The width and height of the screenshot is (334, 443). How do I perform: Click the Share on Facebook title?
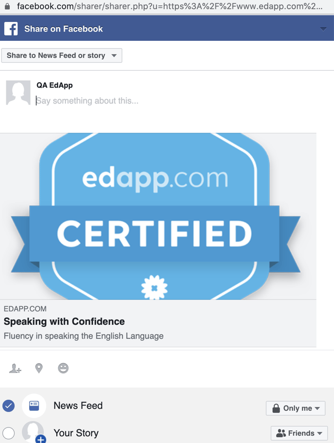[x=64, y=29]
